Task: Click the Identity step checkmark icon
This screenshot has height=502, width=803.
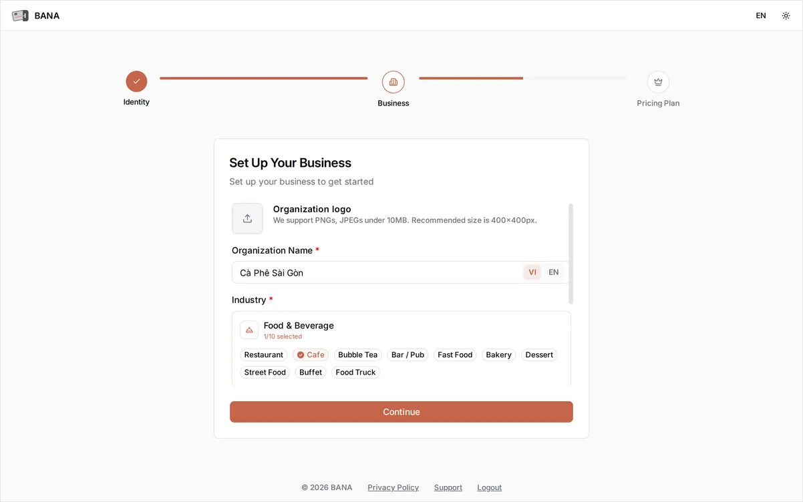Action: [x=136, y=81]
